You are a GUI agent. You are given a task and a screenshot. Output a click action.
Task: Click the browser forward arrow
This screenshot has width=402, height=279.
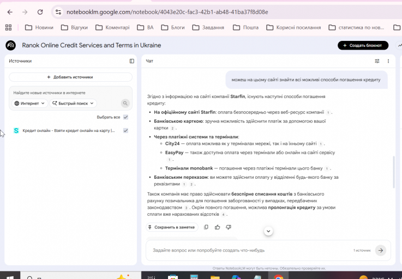pyautogui.click(x=25, y=12)
